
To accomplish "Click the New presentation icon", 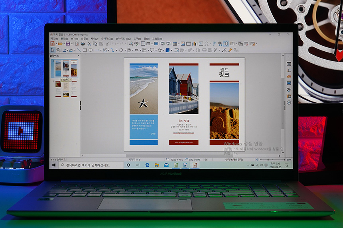I will [x=53, y=44].
